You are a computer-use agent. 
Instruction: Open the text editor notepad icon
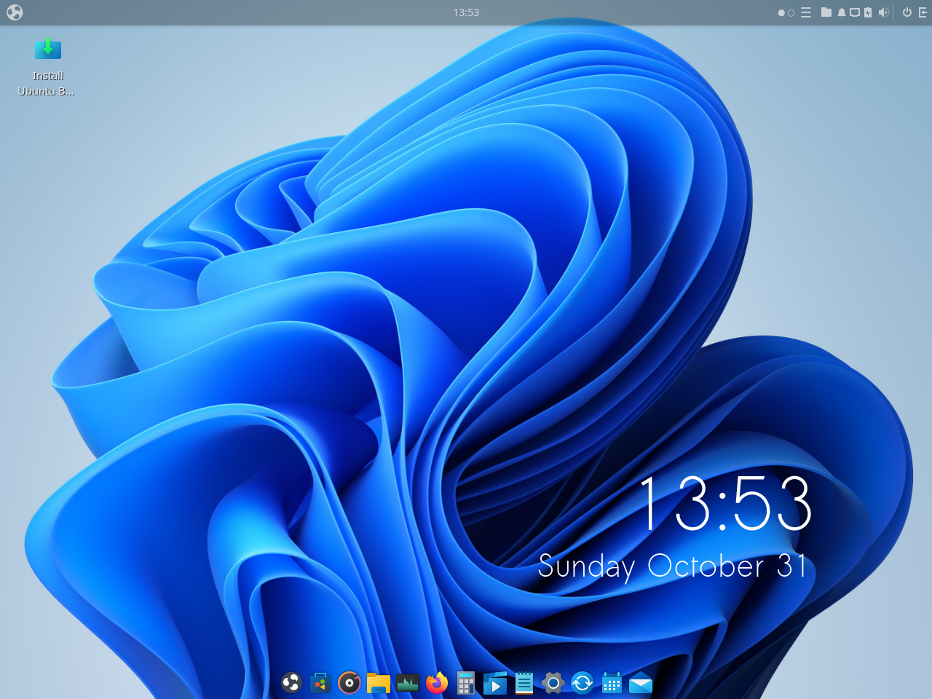(524, 683)
